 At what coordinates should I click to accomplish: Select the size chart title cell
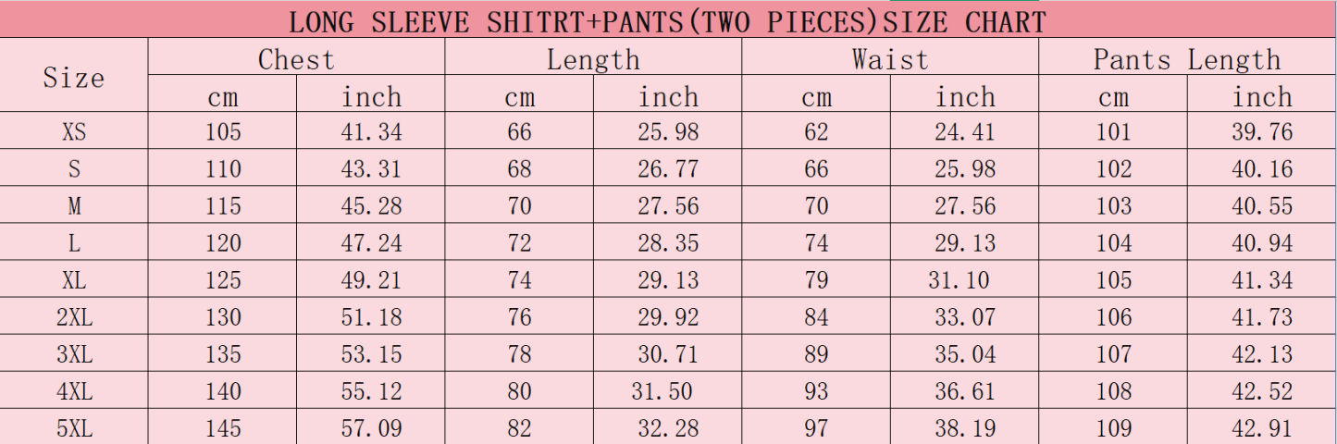click(668, 20)
